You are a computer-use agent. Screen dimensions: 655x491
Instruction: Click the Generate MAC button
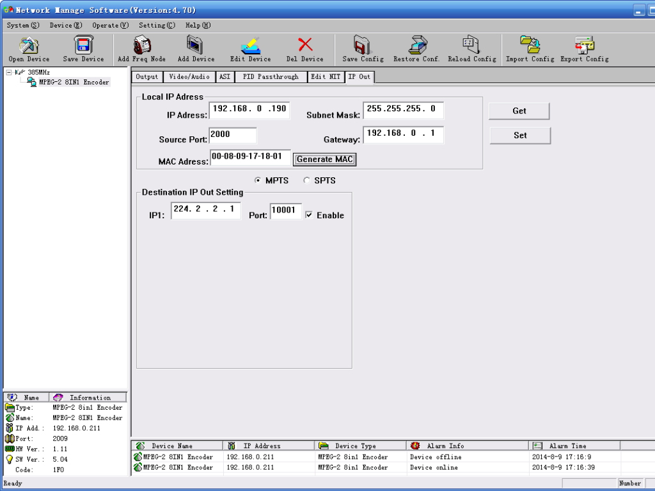[x=324, y=159]
